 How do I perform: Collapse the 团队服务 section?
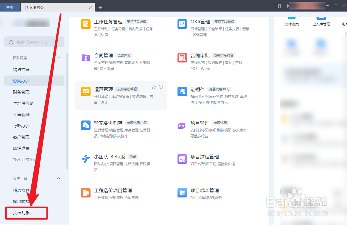tap(58, 57)
